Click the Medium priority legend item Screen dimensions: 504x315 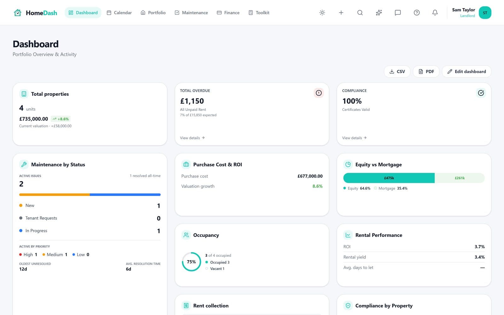(55, 255)
